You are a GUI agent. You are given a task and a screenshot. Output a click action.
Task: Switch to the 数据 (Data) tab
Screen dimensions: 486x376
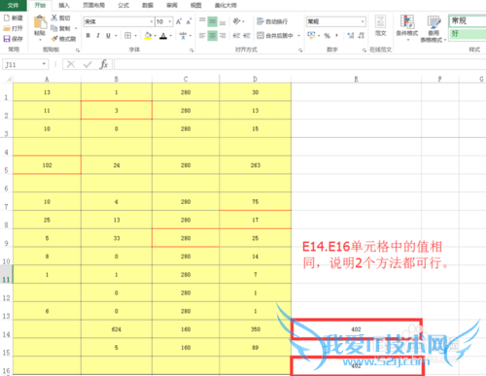[148, 5]
